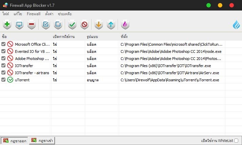The width and height of the screenshot is (242, 145).
Task: Select the Adobe Photoshop ... name cell
Action: coord(32,59)
